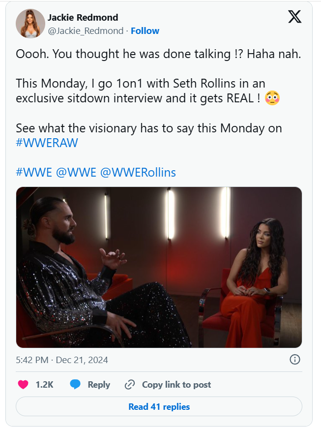Click the reply speech bubble icon
321x429 pixels.
pos(75,385)
